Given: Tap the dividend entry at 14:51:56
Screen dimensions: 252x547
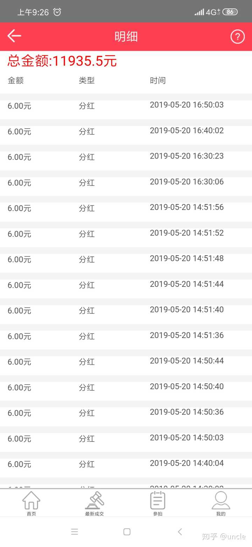Looking at the screenshot, I should click(x=126, y=208).
